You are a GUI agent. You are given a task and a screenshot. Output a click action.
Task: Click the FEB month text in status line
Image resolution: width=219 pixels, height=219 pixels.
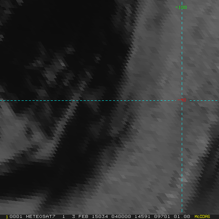[83, 216]
